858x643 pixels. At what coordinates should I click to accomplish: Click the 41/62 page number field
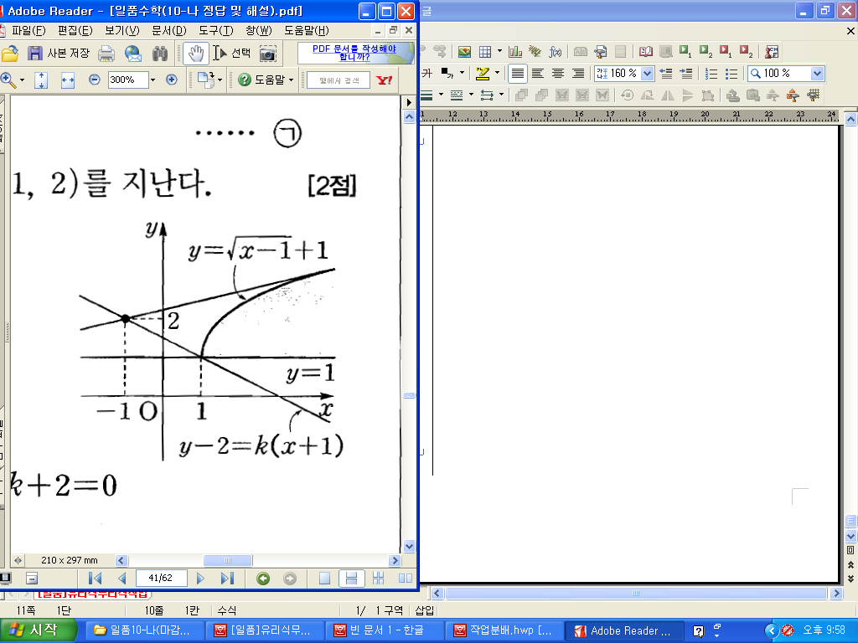click(161, 578)
